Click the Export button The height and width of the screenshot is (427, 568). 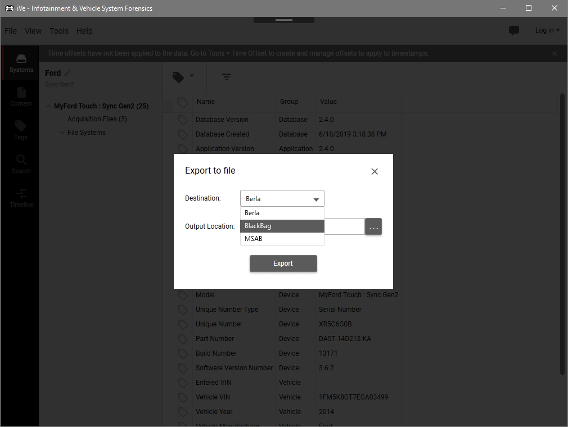pyautogui.click(x=283, y=264)
